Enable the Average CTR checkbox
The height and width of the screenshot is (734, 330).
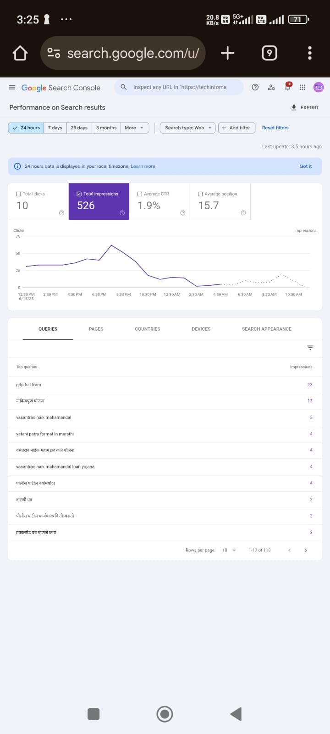point(140,194)
